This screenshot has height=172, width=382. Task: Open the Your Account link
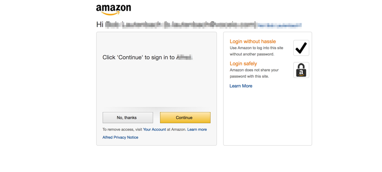tap(154, 130)
